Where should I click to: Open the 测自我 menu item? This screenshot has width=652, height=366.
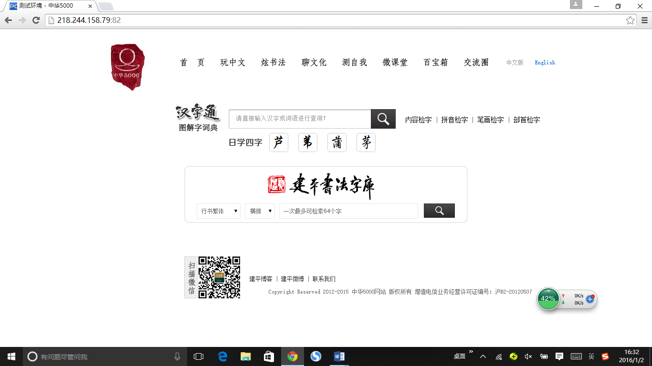coord(355,62)
